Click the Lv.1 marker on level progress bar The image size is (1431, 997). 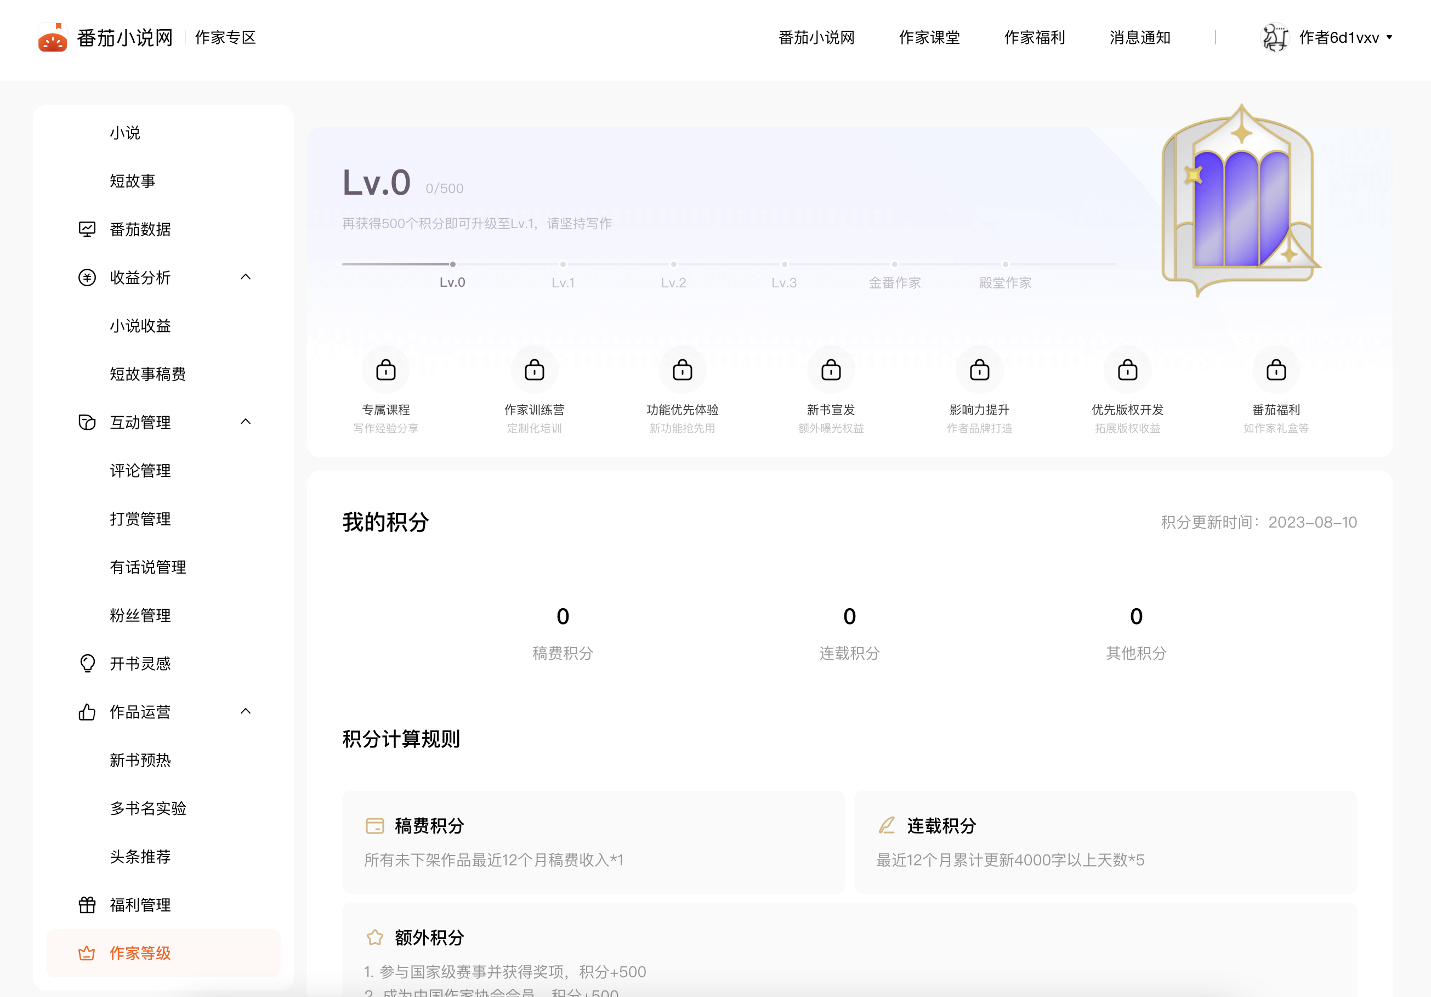coord(563,264)
